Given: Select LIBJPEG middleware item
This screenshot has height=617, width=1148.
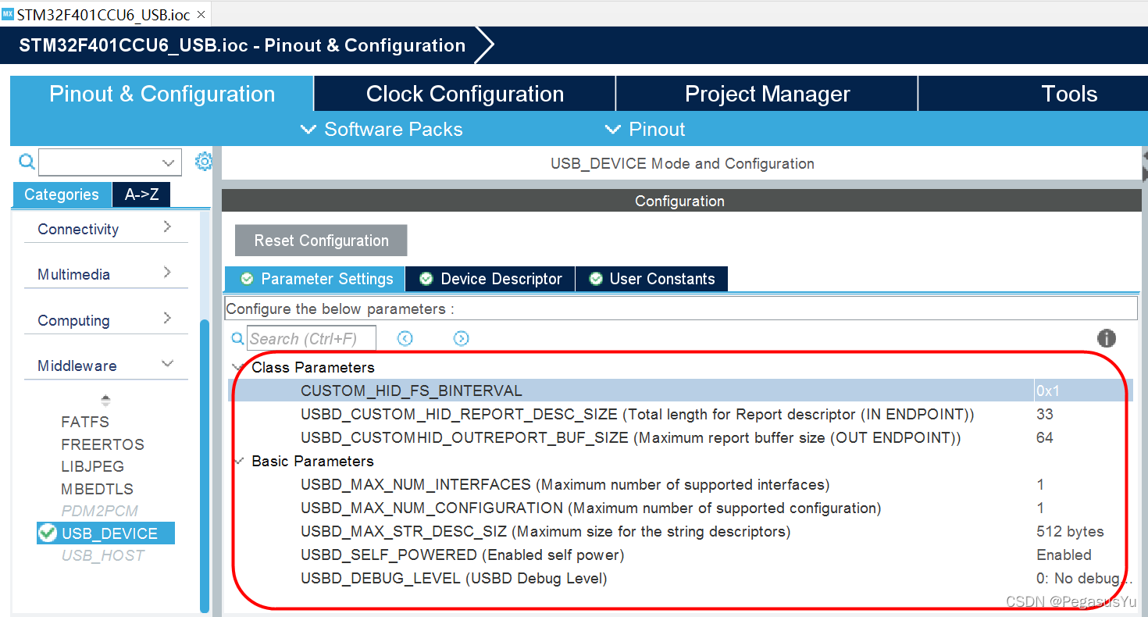Looking at the screenshot, I should [x=92, y=466].
